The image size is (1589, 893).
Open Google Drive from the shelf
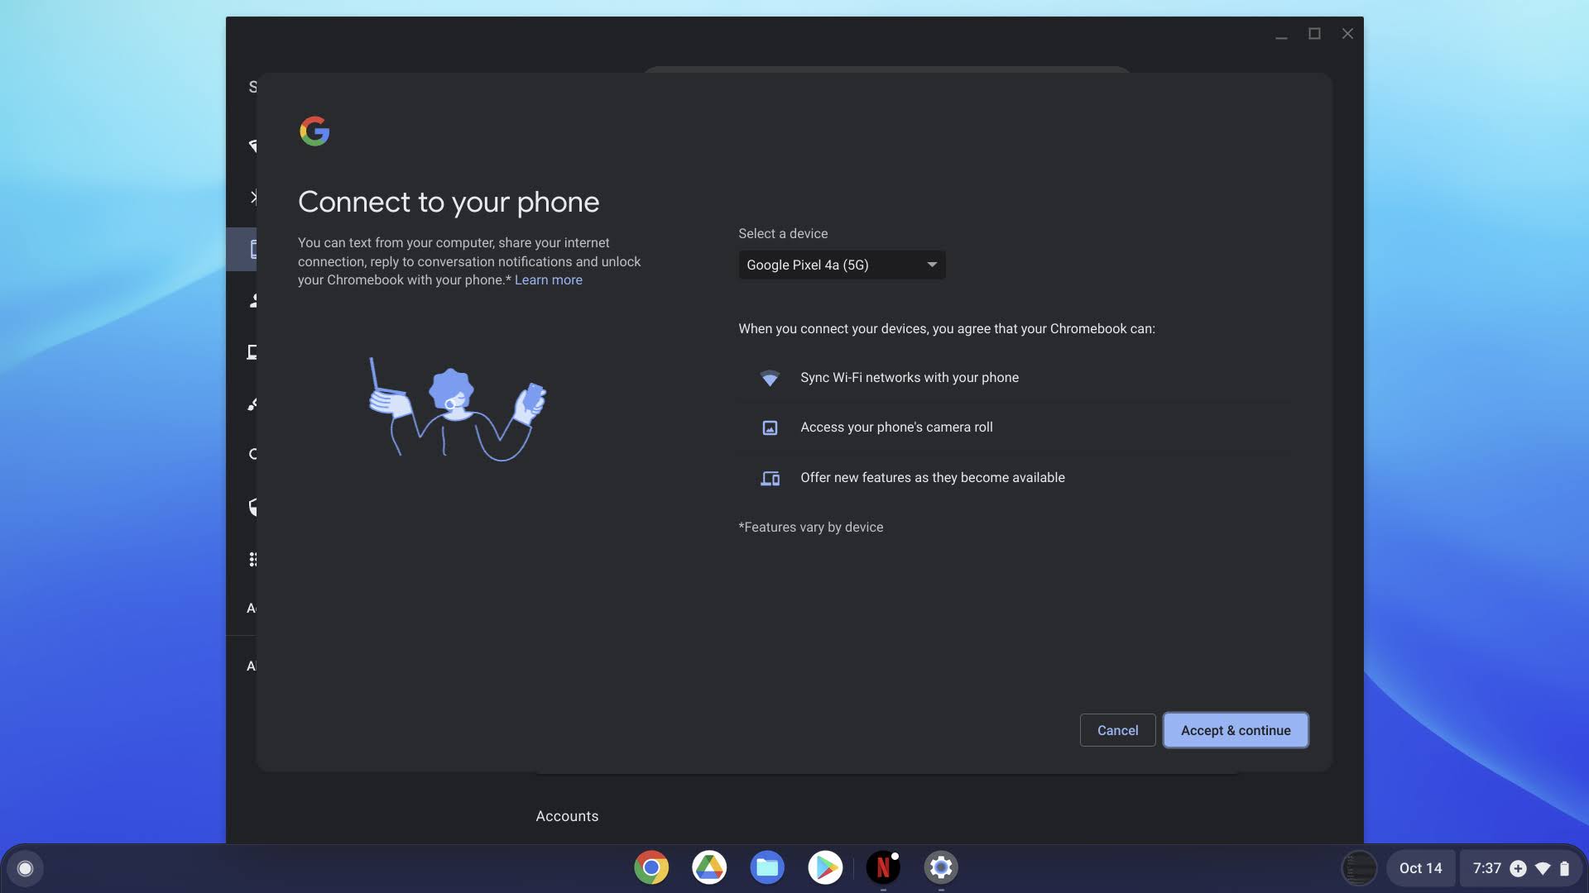point(709,867)
